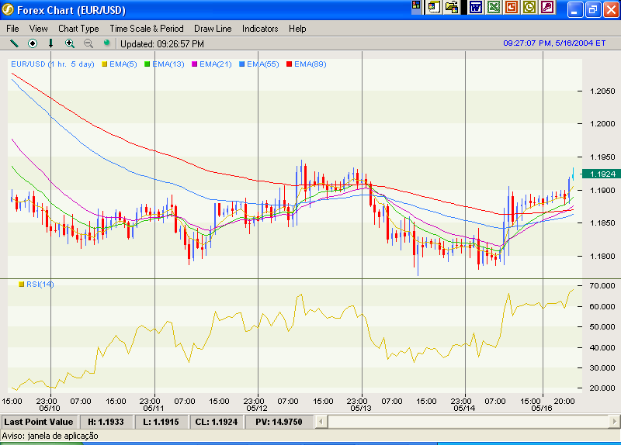Click the down arrow toolbar icon
Image resolution: width=621 pixels, height=445 pixels.
pos(50,43)
